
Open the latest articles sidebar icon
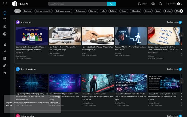coord(5,58)
